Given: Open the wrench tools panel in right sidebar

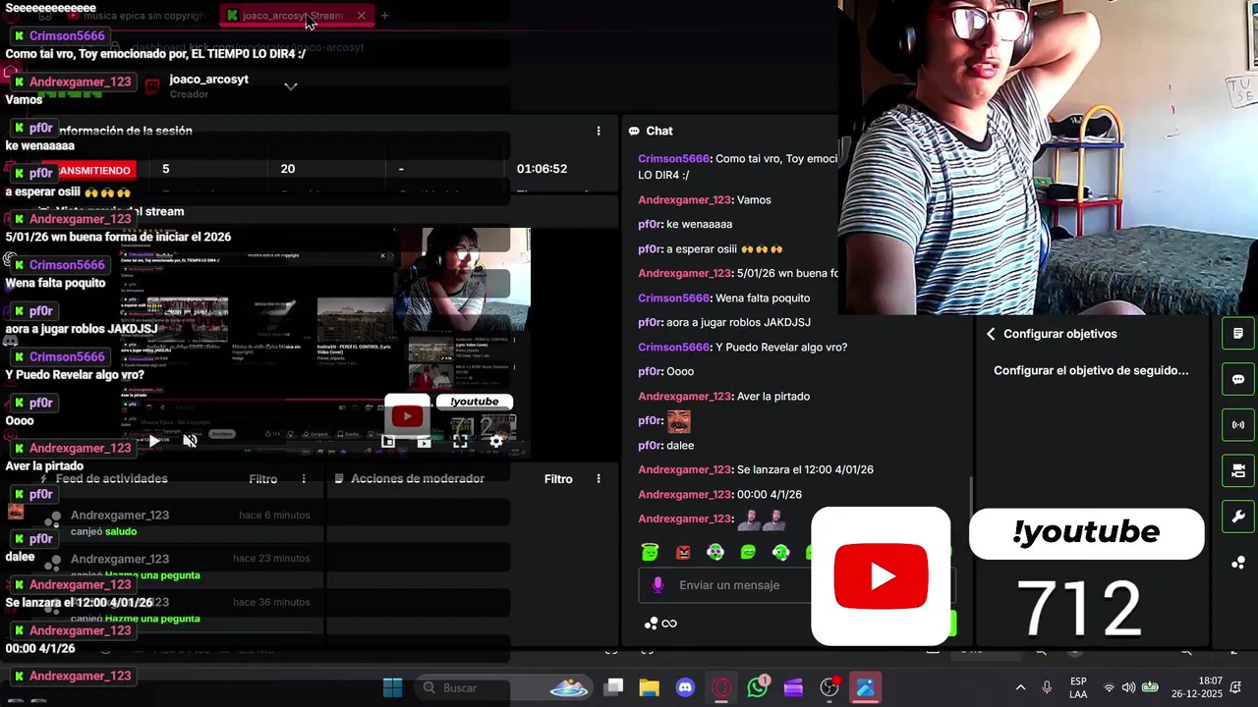Looking at the screenshot, I should (1238, 517).
